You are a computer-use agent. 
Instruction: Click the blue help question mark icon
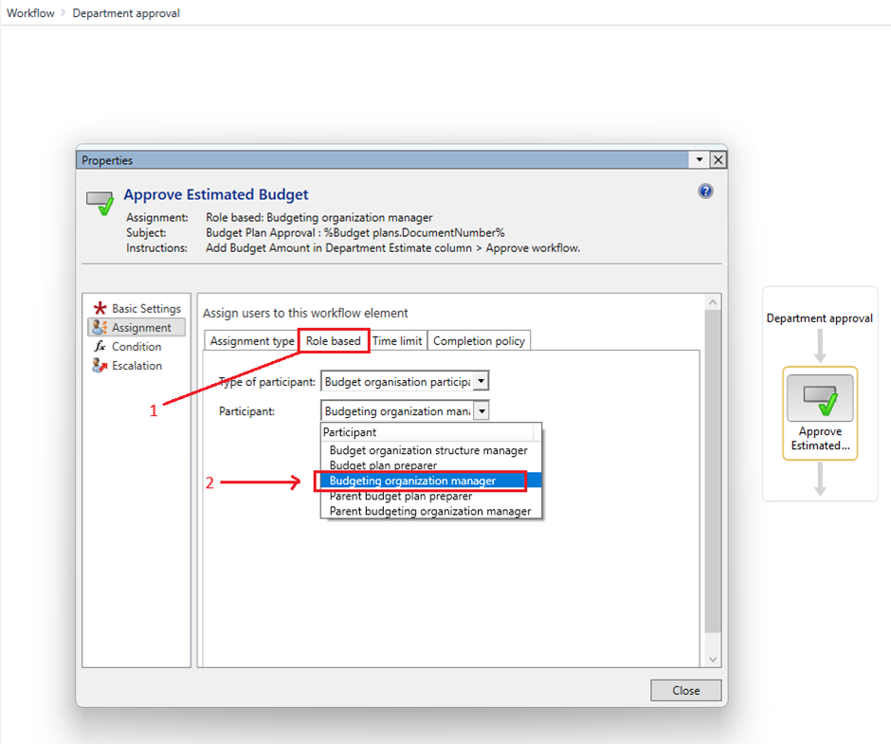(x=705, y=191)
